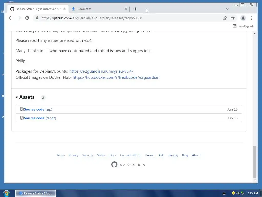
Task: Share this page using the share icon
Action: pyautogui.click(x=225, y=18)
